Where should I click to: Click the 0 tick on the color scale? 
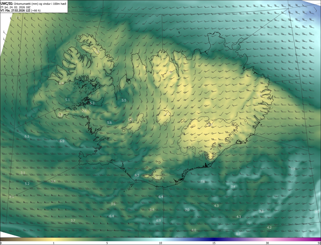pyautogui.click(x=1, y=243)
